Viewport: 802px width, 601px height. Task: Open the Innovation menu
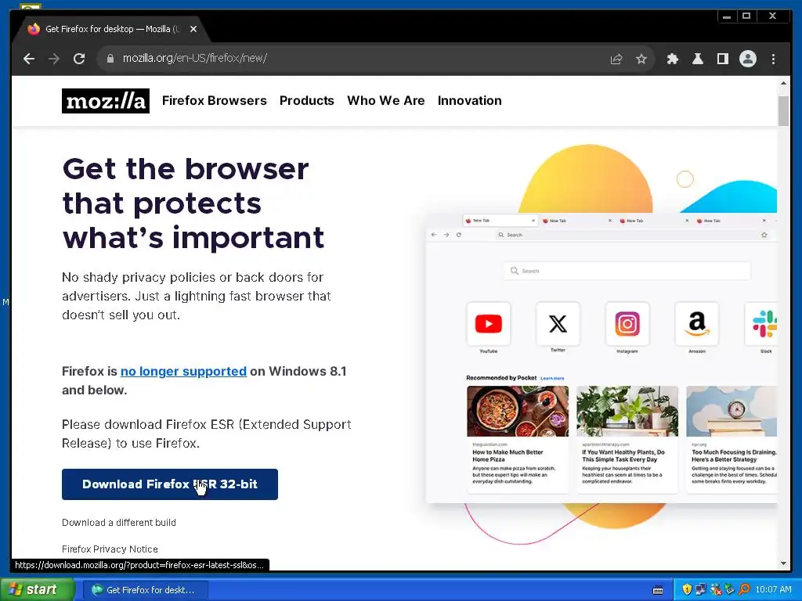[470, 101]
